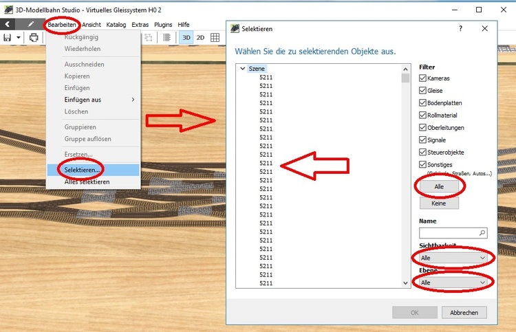Select the Szene tree item
Screen dimensions: 516x332
tap(257, 68)
